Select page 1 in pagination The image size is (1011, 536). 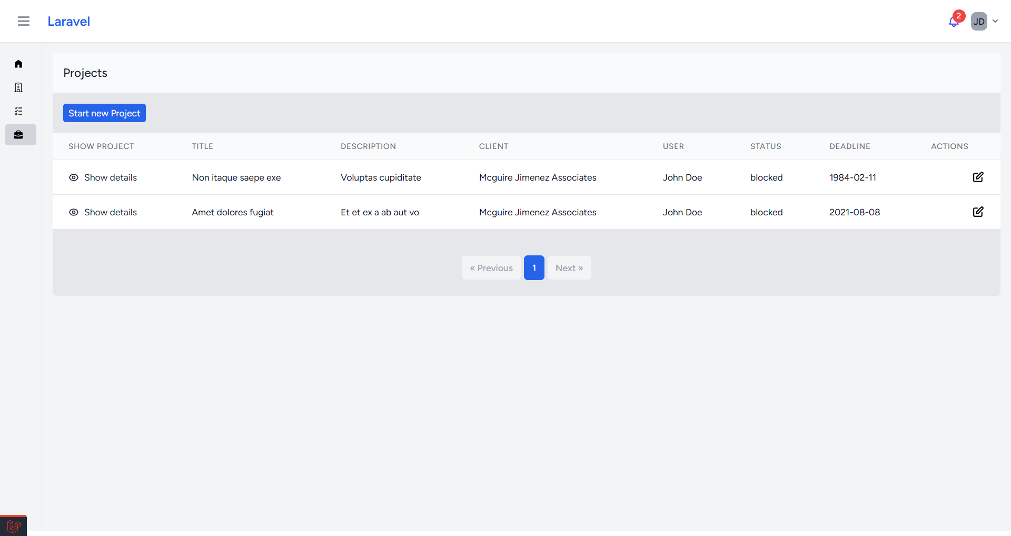(x=534, y=268)
